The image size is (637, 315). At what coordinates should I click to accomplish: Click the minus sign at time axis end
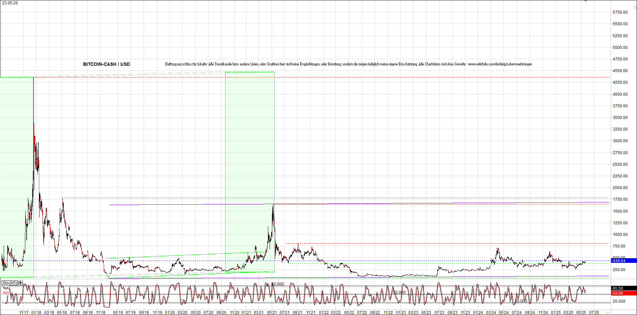click(x=608, y=313)
